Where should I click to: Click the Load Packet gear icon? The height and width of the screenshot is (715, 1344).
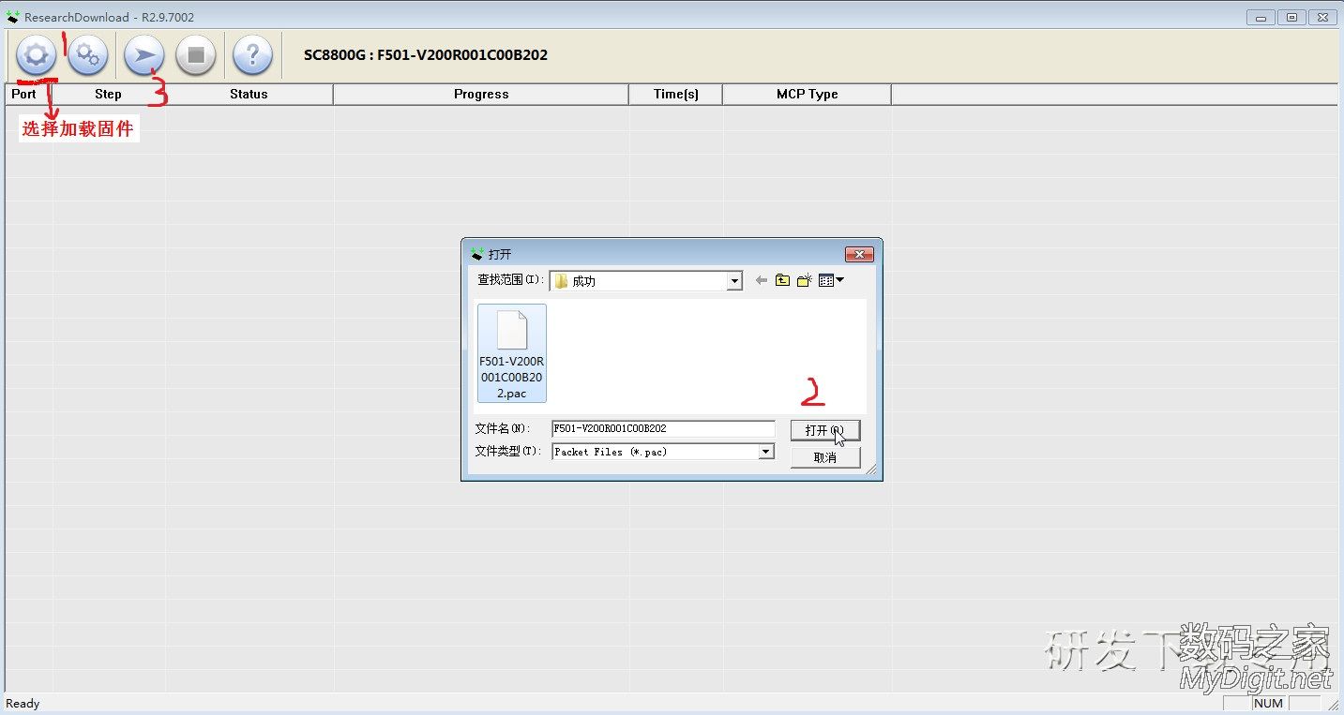coord(36,55)
